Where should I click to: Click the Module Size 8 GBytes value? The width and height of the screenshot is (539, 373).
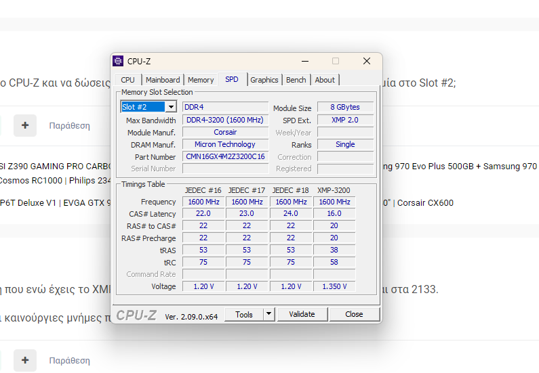tap(345, 107)
